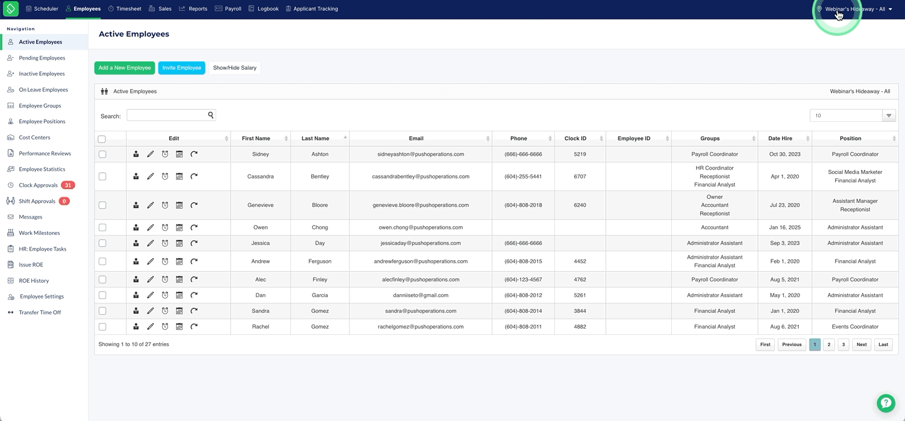
Task: Click Add a New Employee button
Action: pos(124,68)
